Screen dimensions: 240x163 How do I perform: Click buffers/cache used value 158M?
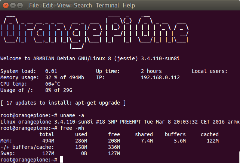coord(81,147)
